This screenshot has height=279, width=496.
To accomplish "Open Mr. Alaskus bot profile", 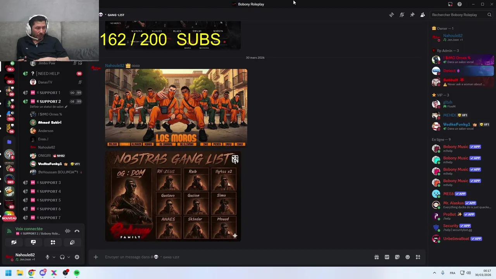I will 462,205.
